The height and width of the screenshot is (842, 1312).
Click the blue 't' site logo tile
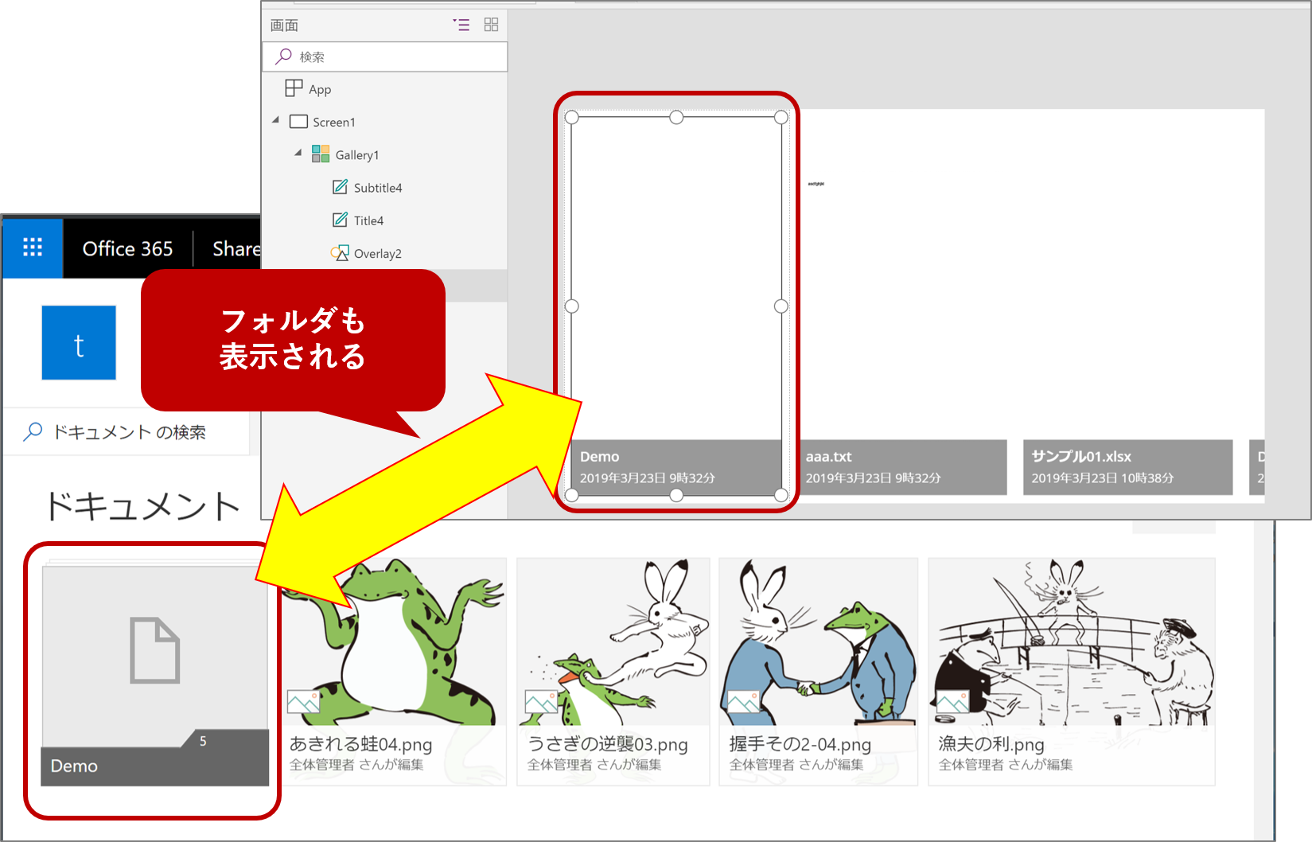[78, 343]
